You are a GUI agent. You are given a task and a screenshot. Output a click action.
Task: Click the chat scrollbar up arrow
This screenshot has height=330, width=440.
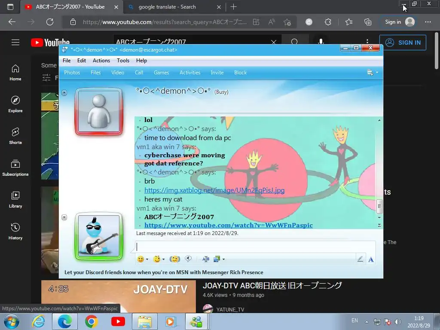pyautogui.click(x=379, y=120)
